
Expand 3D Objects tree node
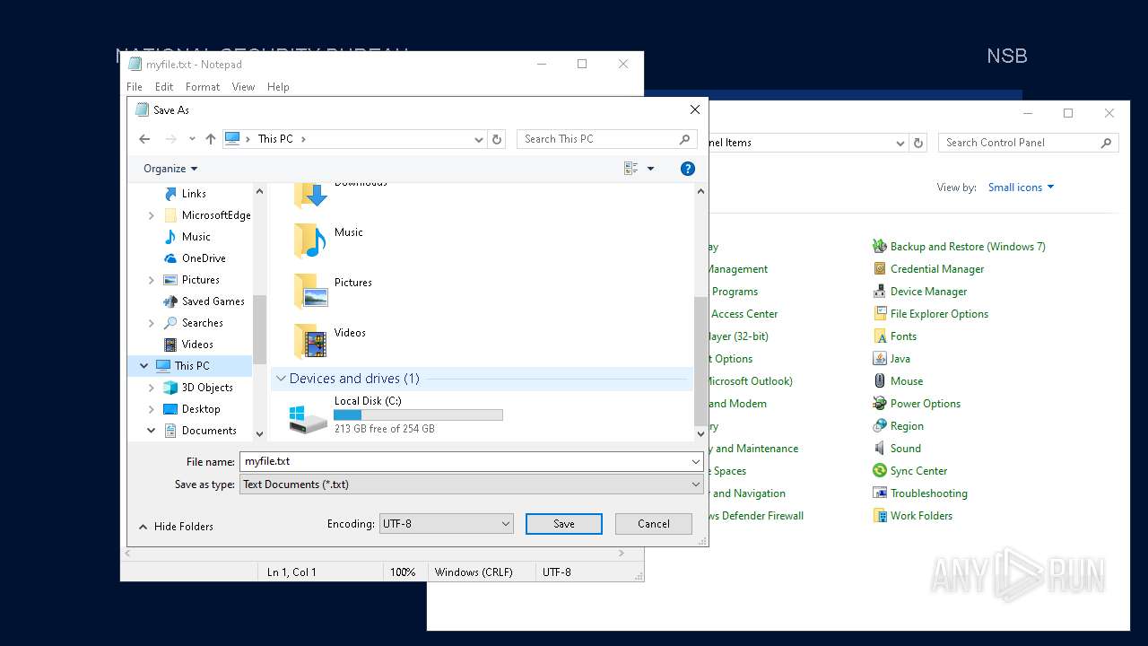coord(152,388)
